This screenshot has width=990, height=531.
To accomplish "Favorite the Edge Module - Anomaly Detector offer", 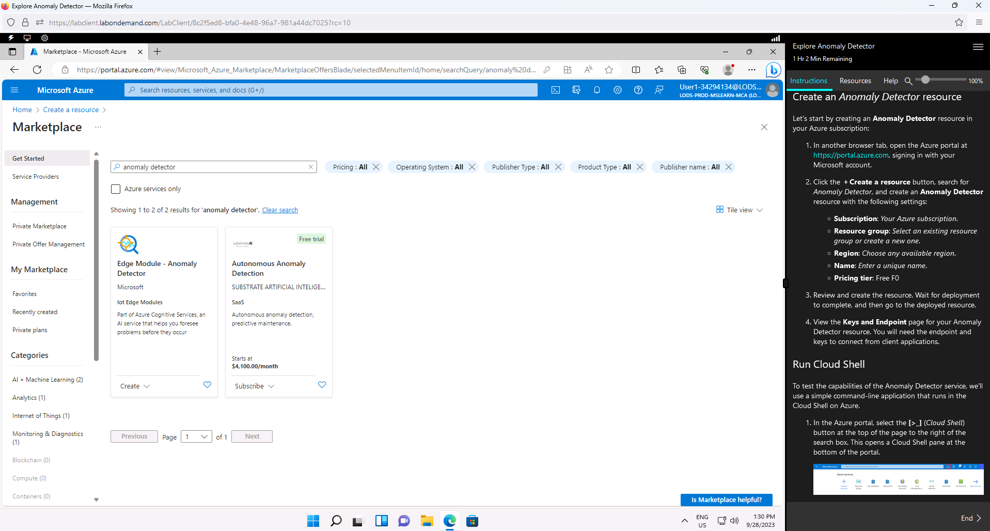I will (207, 385).
